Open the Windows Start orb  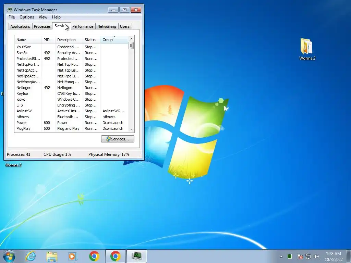(x=9, y=256)
